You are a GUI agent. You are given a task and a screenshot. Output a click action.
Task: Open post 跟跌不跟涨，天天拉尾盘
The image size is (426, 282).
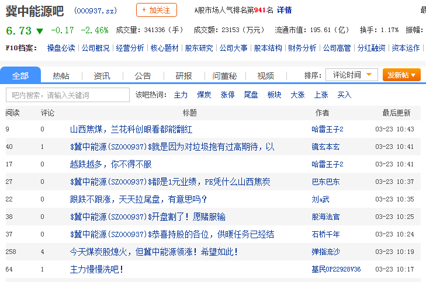[x=138, y=199]
